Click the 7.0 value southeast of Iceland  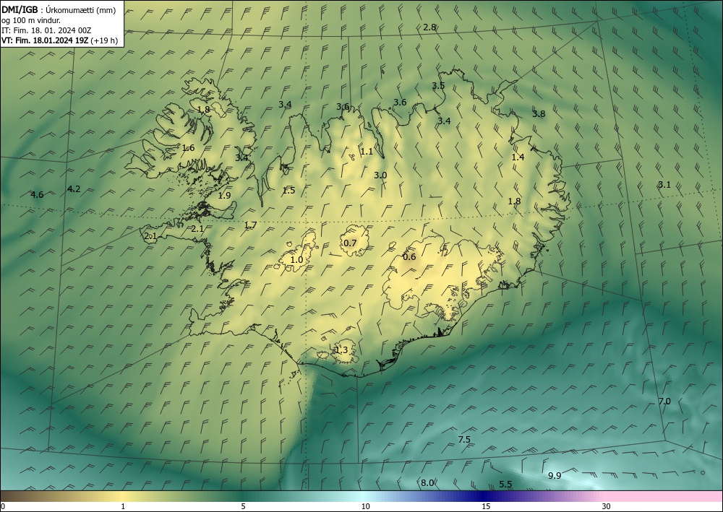(x=664, y=402)
